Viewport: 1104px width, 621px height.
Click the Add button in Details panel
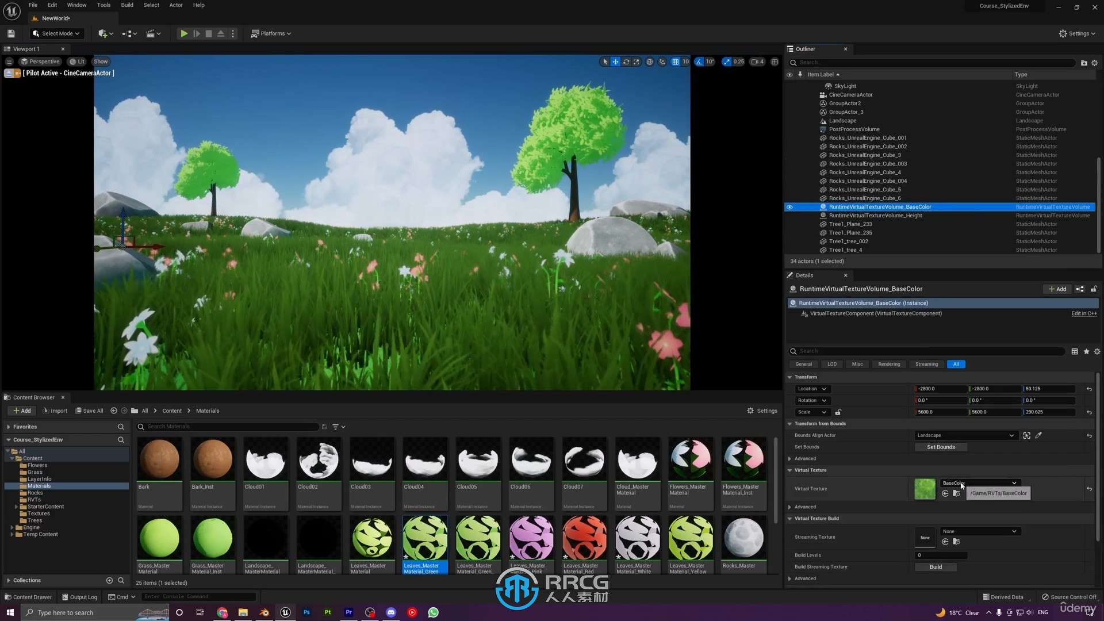click(x=1058, y=289)
